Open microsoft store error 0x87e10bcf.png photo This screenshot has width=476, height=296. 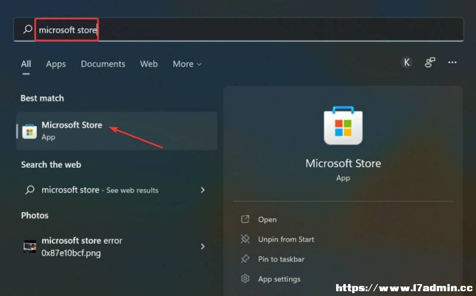[x=117, y=247]
